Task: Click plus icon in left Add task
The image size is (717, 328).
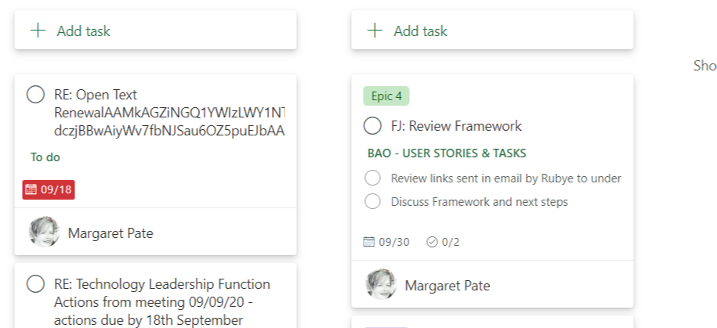Action: [x=37, y=31]
